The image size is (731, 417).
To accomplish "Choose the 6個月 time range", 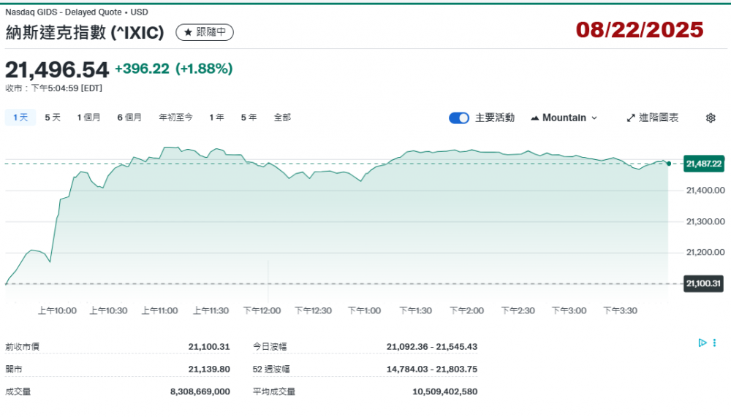I will (x=129, y=118).
